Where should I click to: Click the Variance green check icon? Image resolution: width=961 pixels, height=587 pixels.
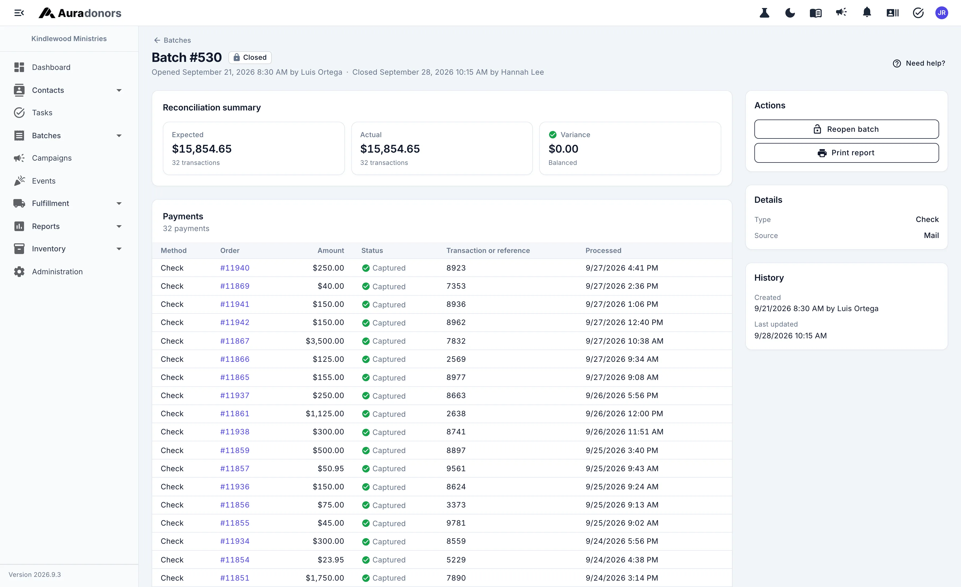[x=553, y=134]
